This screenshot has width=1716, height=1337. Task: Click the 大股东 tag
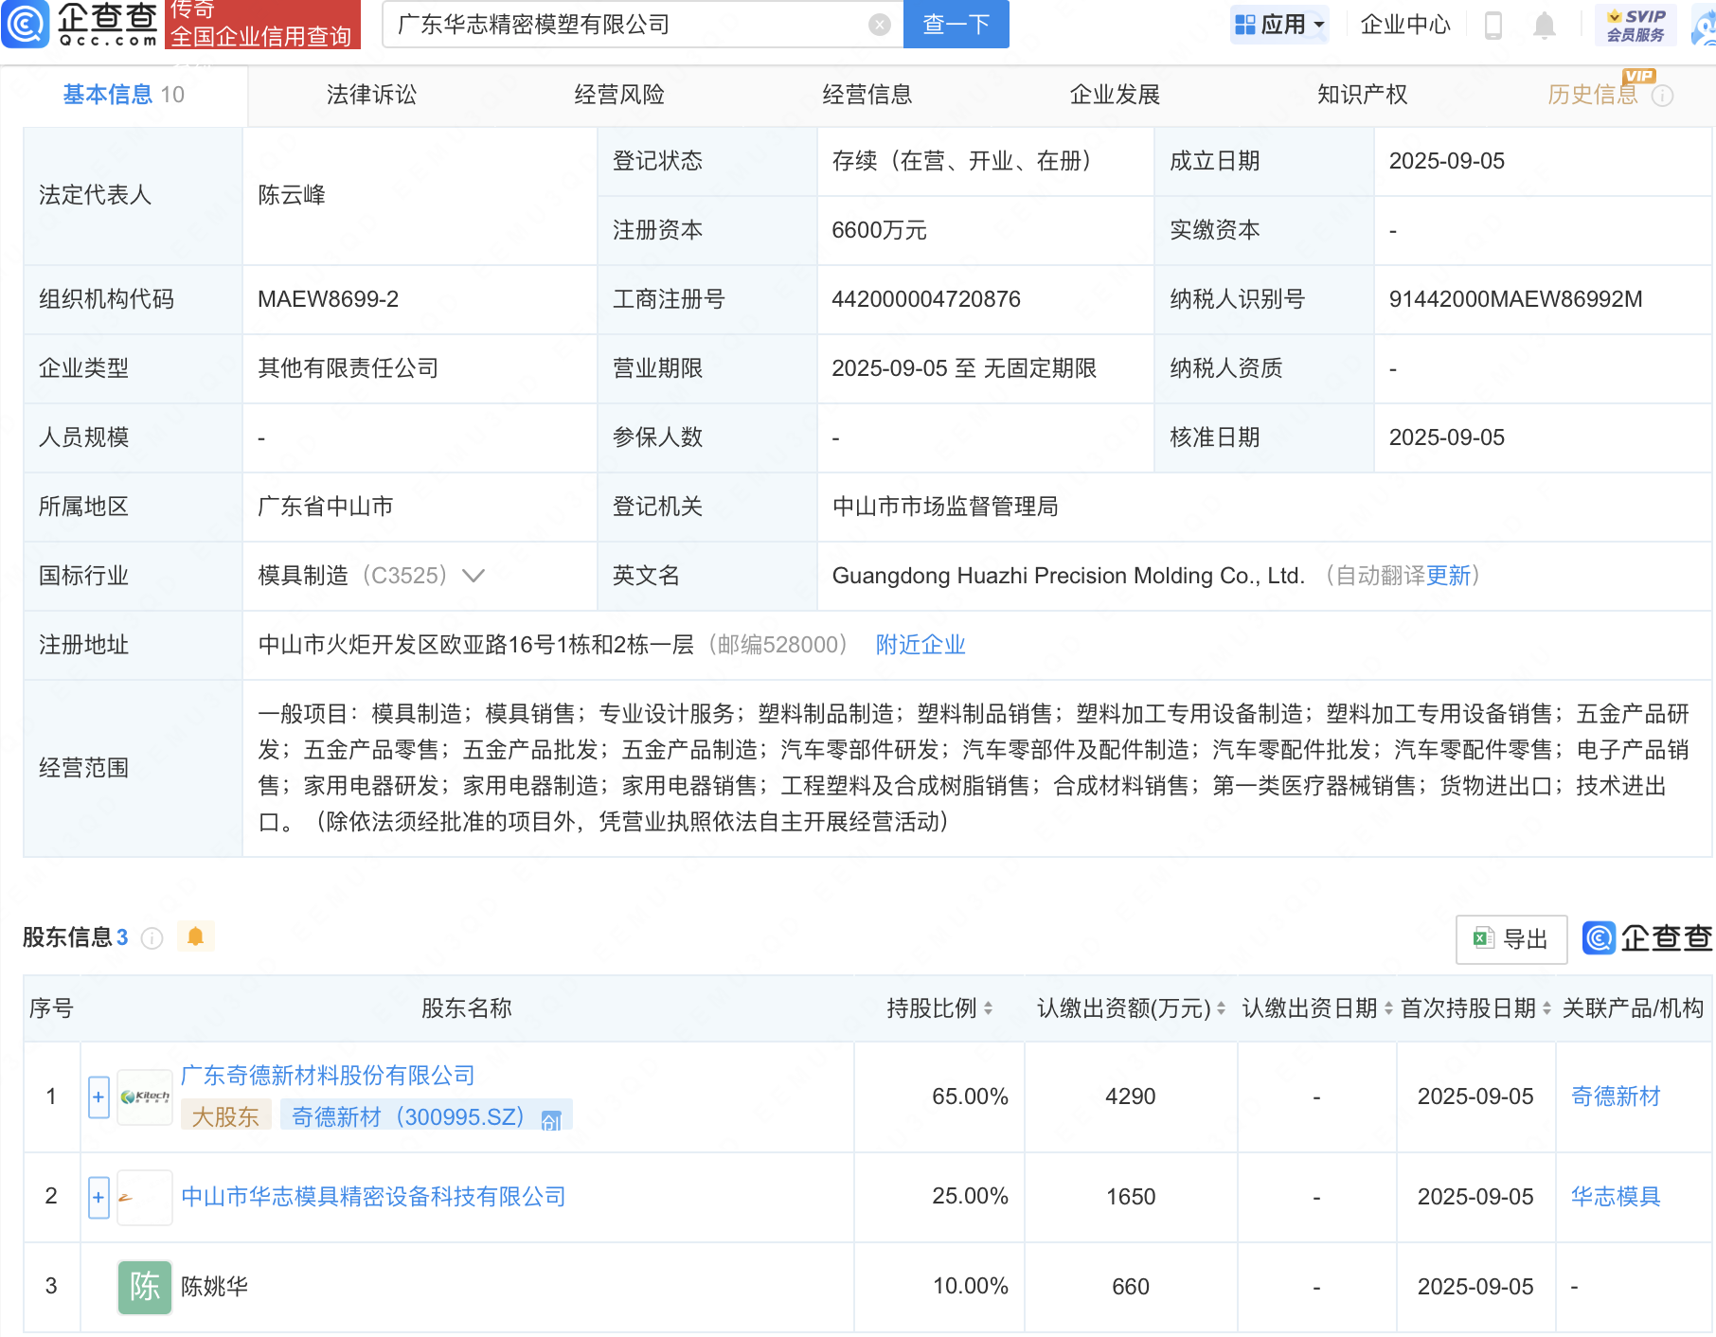225,1117
